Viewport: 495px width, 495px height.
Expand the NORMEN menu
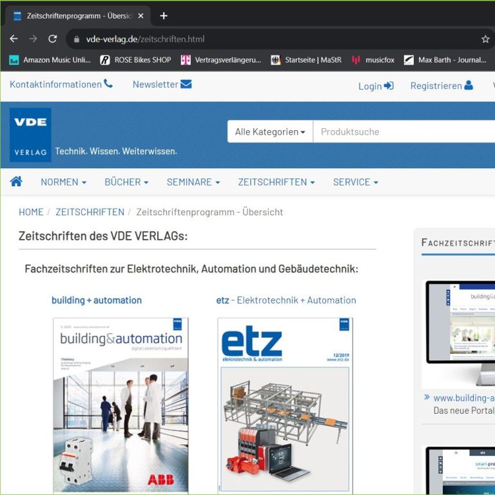[x=63, y=182]
